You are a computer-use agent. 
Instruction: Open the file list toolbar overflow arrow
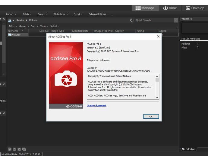click(177, 27)
